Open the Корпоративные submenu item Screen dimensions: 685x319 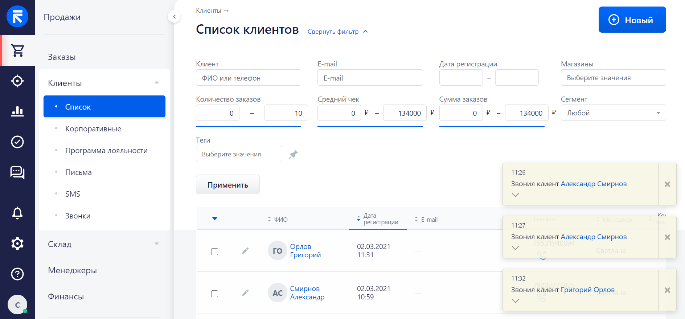[93, 129]
